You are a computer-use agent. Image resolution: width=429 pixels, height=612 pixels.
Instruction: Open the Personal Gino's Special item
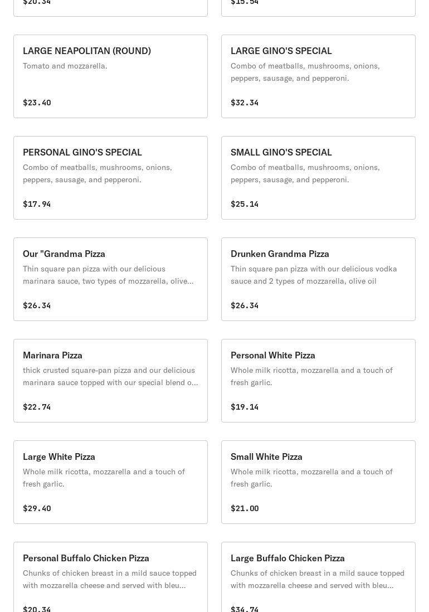click(110, 178)
